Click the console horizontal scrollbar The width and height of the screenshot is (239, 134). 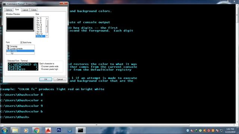pos(96,125)
